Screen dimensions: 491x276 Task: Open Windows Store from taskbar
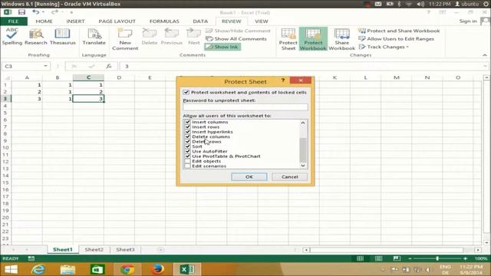97,269
